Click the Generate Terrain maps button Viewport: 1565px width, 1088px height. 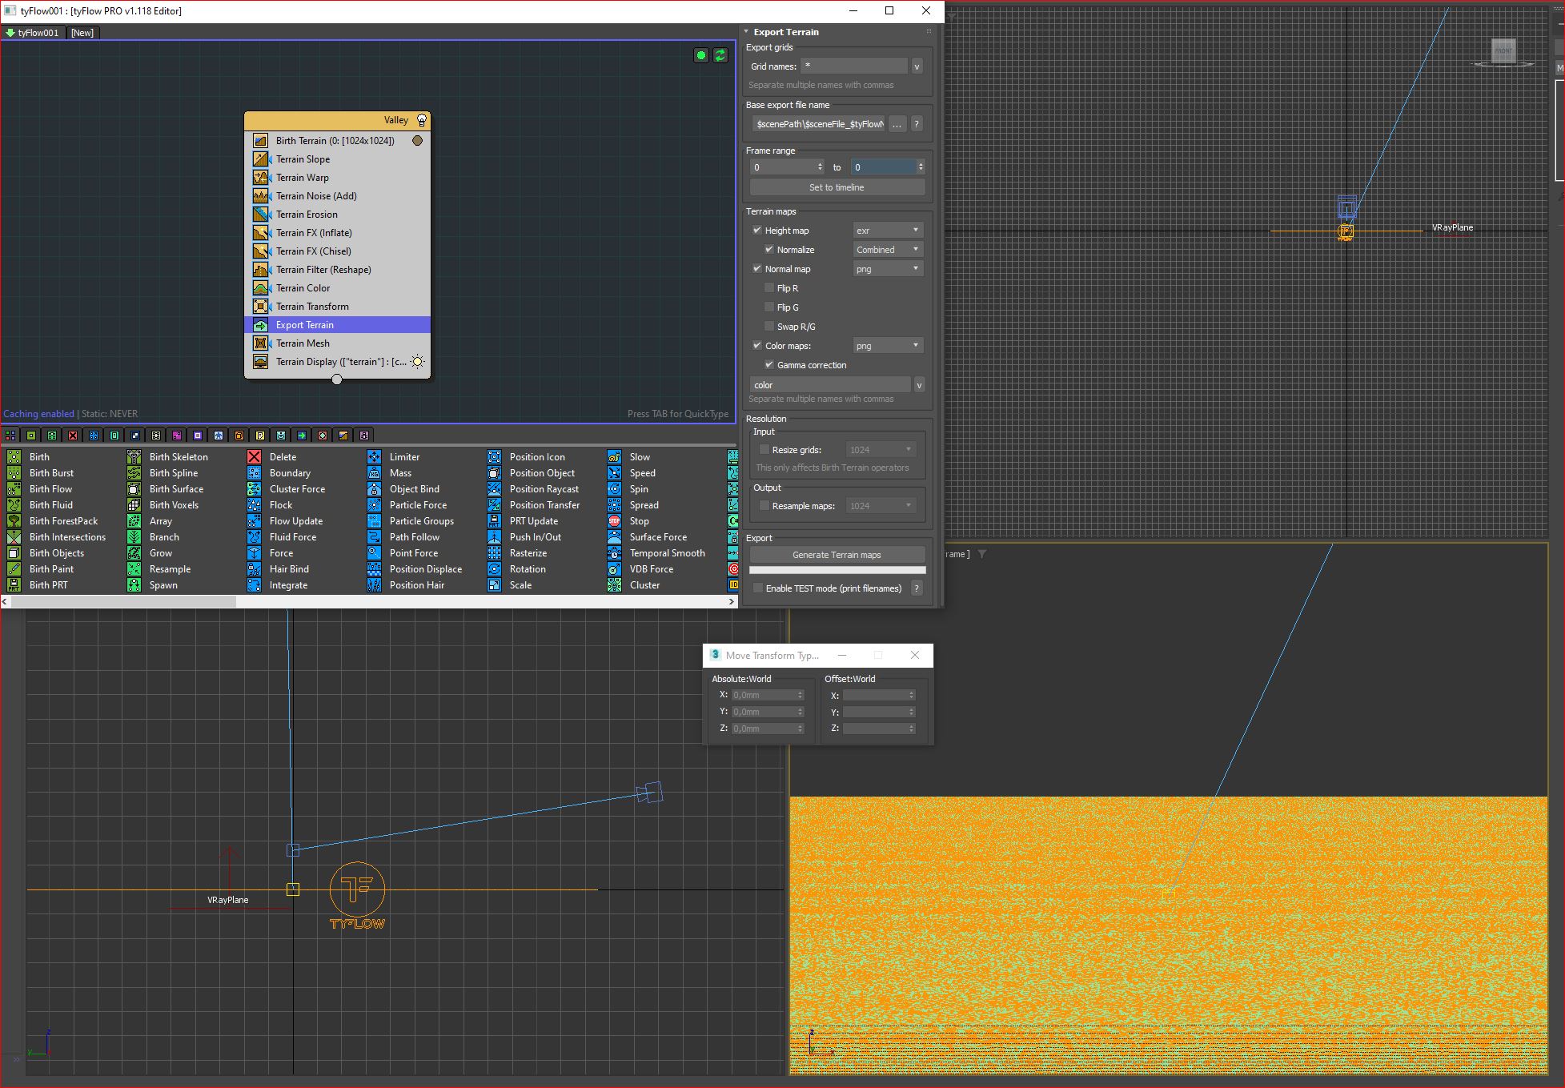pyautogui.click(x=837, y=555)
